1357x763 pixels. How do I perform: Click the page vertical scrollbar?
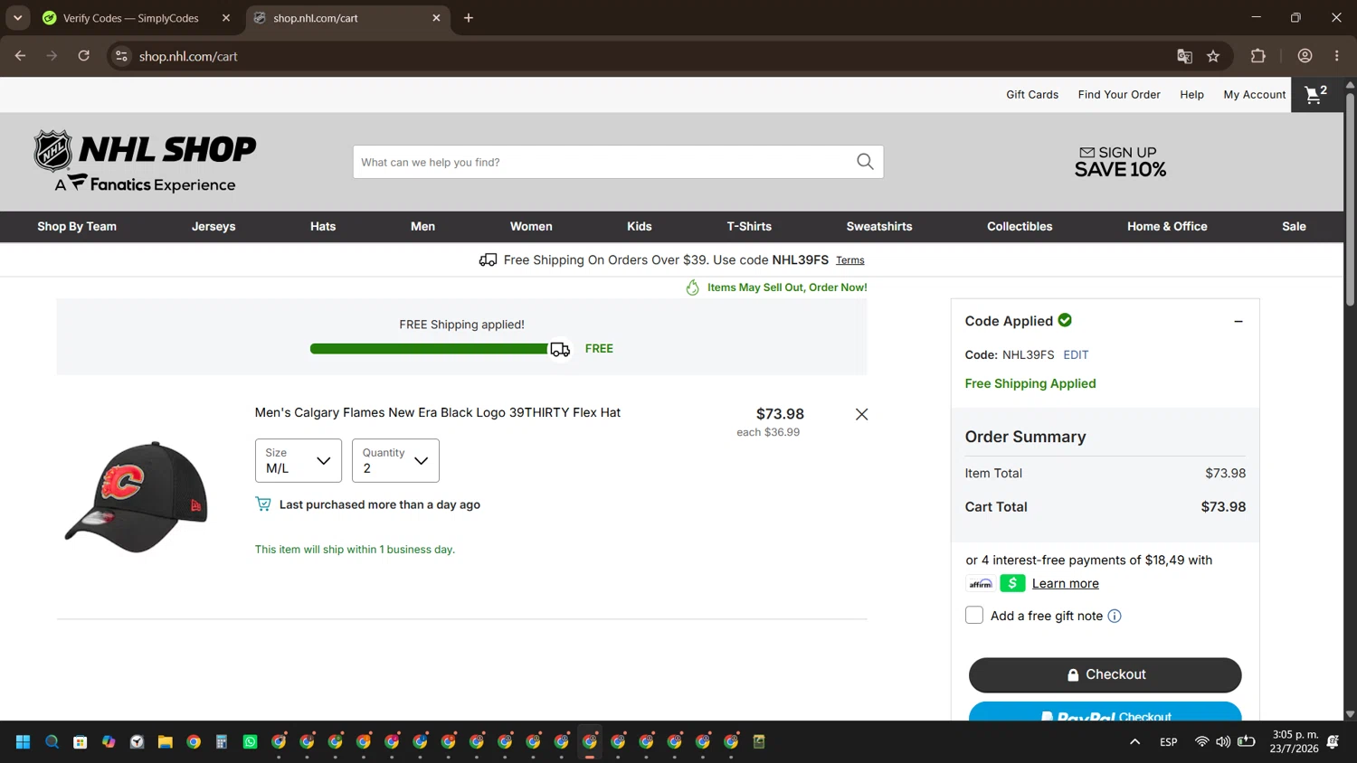(1350, 199)
